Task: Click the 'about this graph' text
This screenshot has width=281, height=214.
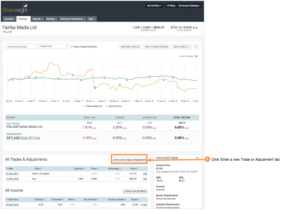Action: tap(187, 56)
